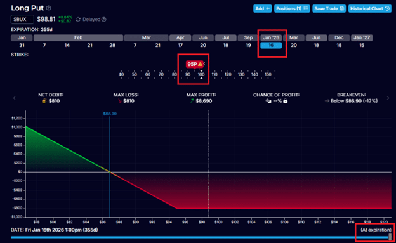Click the 130 mark on the strike scale
Image resolution: width=396 pixels, height=243 pixels.
point(241,74)
